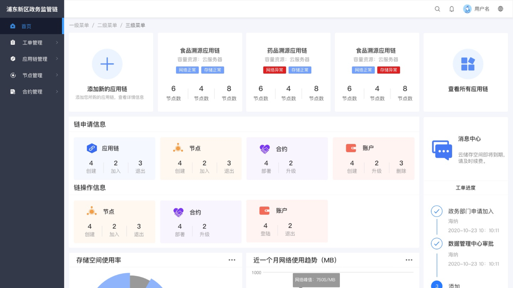Click the document icon beside 合约管理

13,91
